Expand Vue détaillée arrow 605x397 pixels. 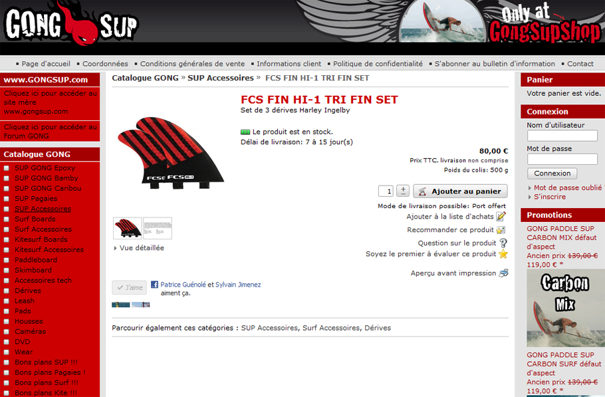coord(115,248)
